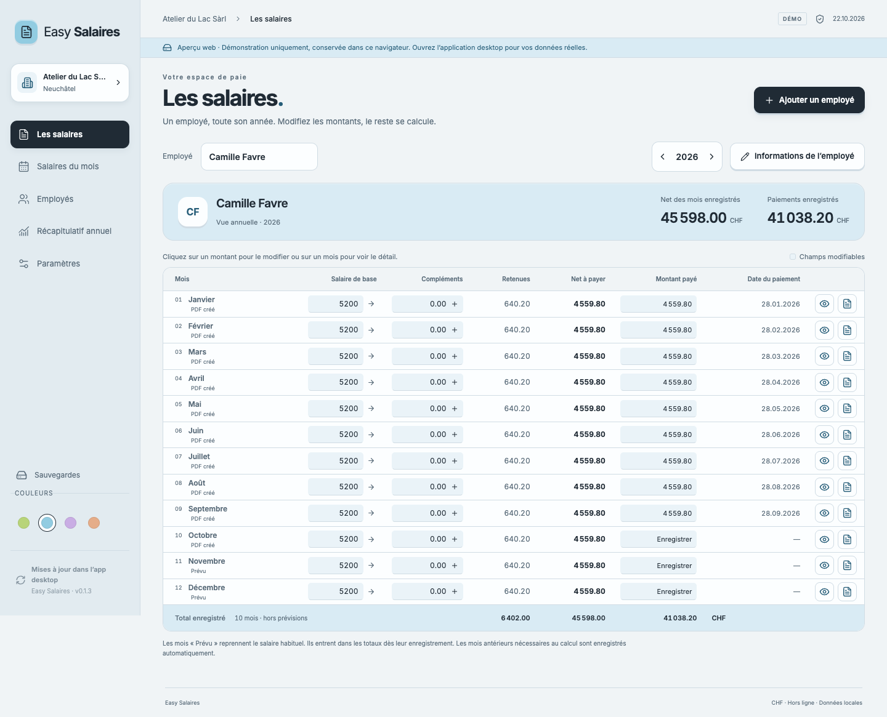Expand the Août month row details
Viewport: 887px width, 717px height.
pyautogui.click(x=195, y=487)
